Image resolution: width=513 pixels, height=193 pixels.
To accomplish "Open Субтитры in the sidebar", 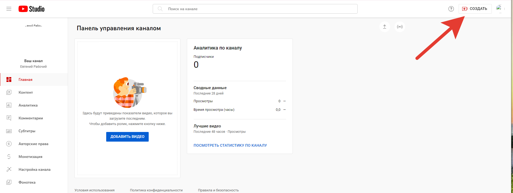I will (27, 131).
